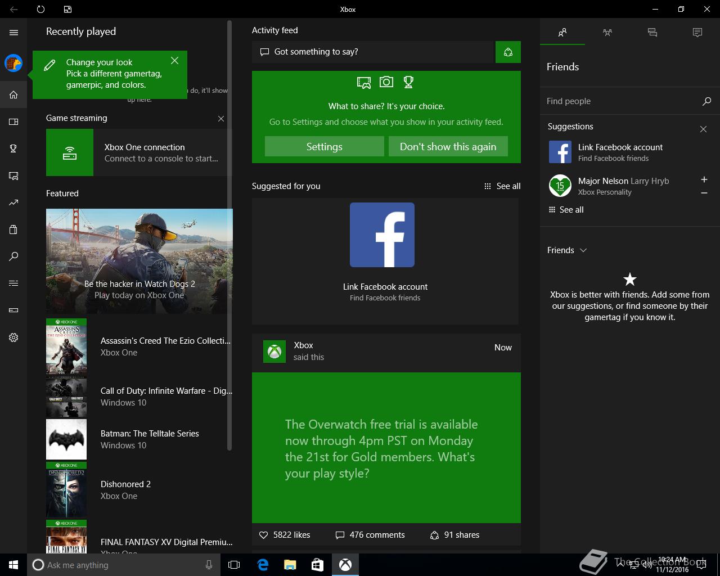This screenshot has height=576, width=720.
Task: Click the title bar icon right of Refresh
Action: [67, 9]
